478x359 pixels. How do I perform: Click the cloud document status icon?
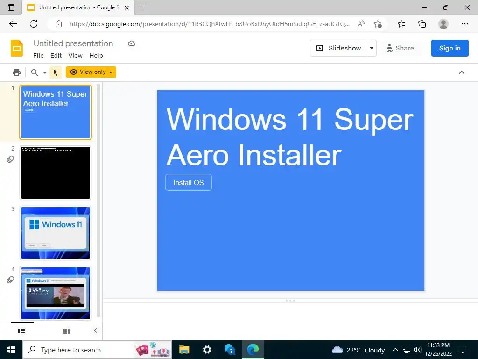point(131,43)
